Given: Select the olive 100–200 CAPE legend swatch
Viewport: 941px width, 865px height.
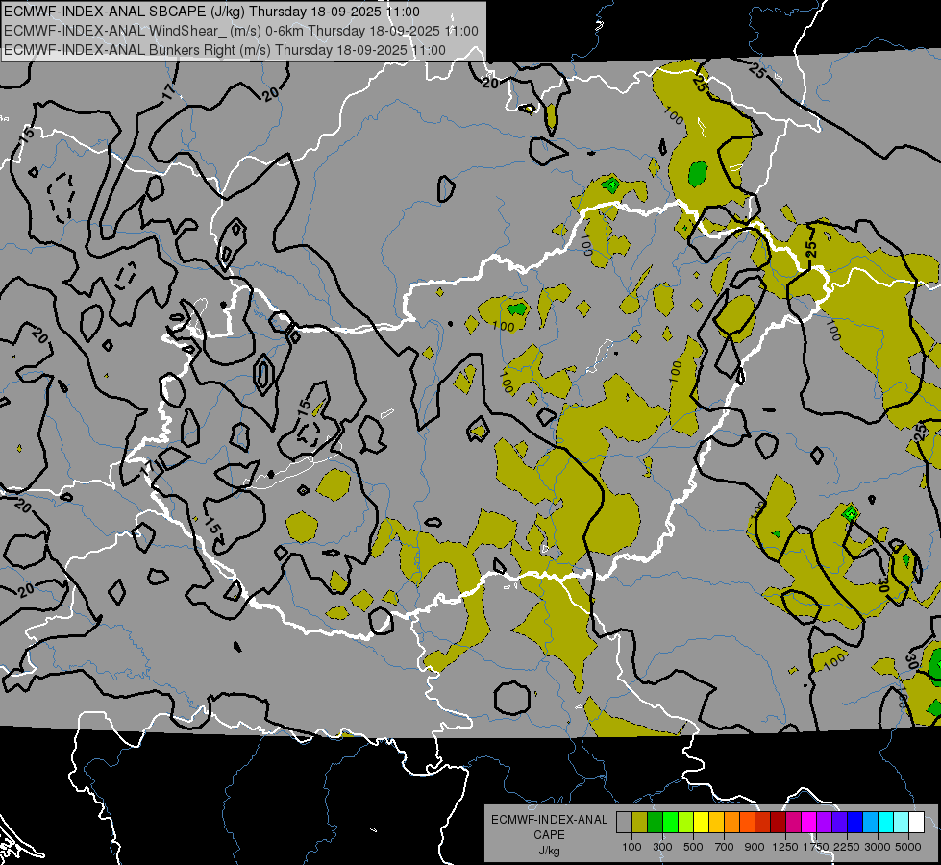Looking at the screenshot, I should coord(640,823).
